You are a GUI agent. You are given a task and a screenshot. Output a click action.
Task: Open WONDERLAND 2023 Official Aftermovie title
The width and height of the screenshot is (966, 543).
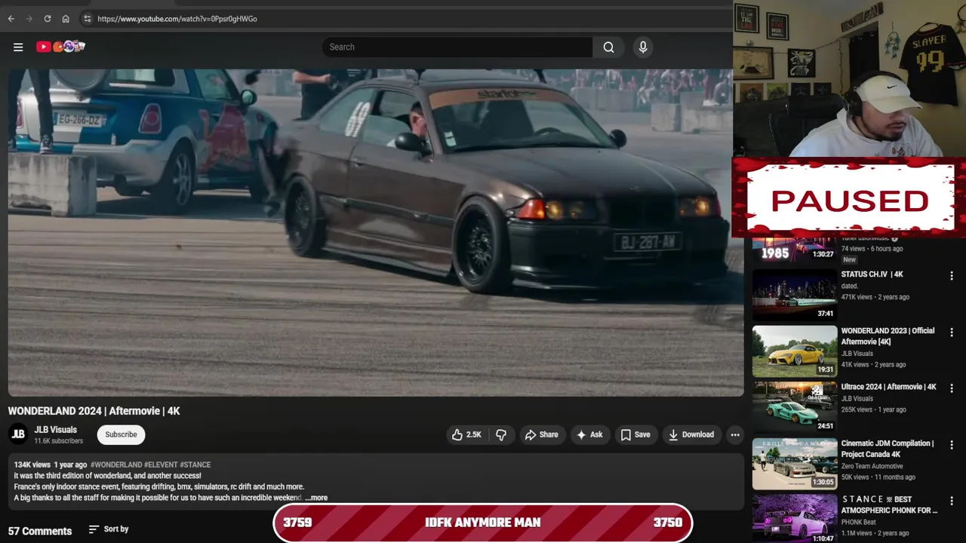(x=888, y=336)
